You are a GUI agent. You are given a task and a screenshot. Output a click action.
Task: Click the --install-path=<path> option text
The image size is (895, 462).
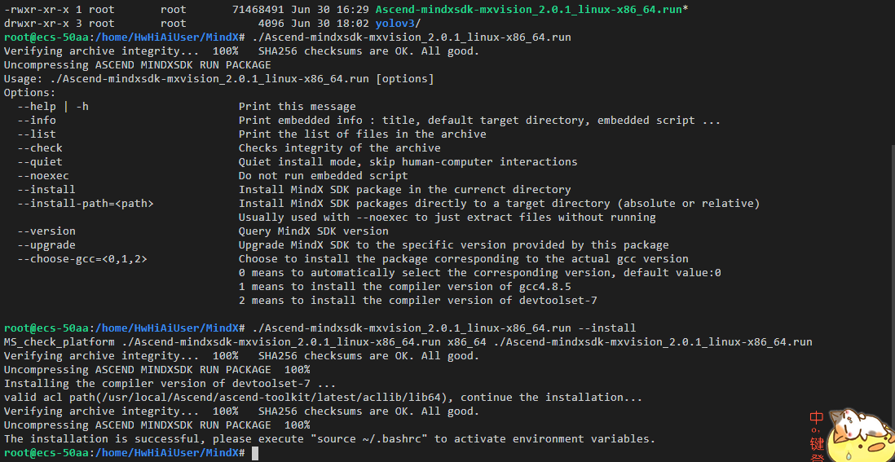[85, 203]
